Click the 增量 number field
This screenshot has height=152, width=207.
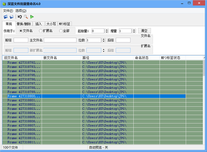pyautogui.click(x=125, y=31)
